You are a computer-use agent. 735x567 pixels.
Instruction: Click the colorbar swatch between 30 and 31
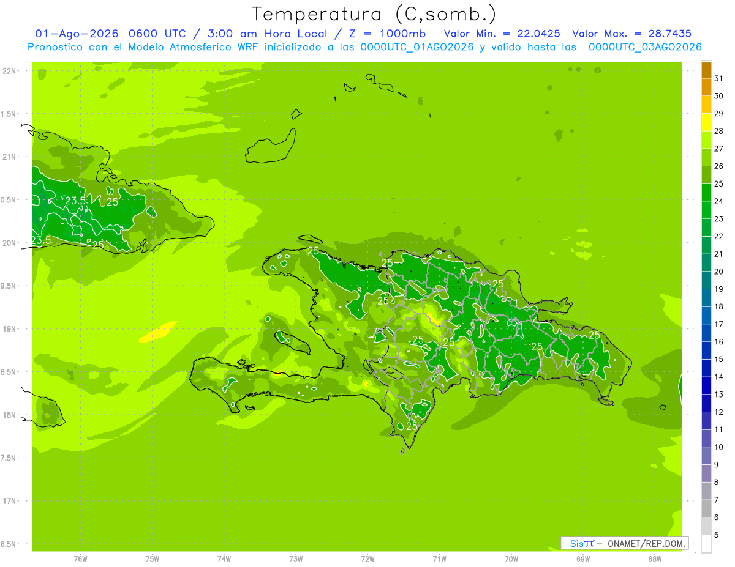pyautogui.click(x=706, y=87)
